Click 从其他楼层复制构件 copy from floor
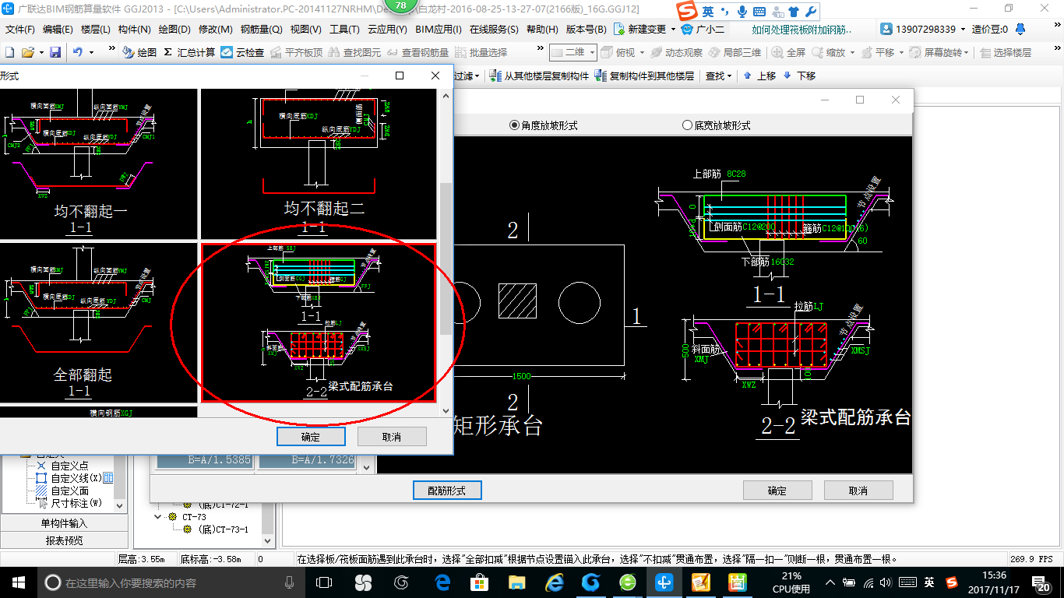The image size is (1064, 598). coord(539,76)
